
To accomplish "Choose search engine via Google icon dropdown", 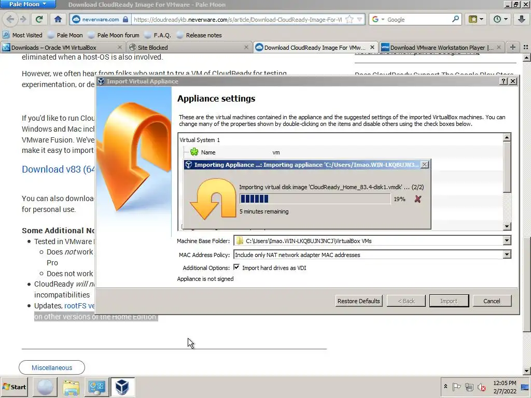I will (x=378, y=19).
